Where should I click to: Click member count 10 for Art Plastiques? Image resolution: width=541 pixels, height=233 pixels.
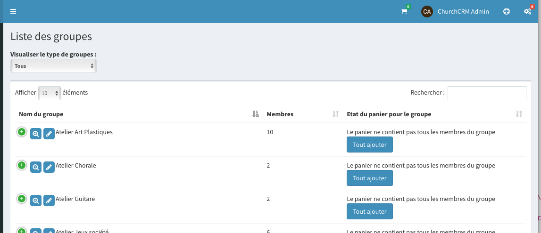click(x=270, y=132)
